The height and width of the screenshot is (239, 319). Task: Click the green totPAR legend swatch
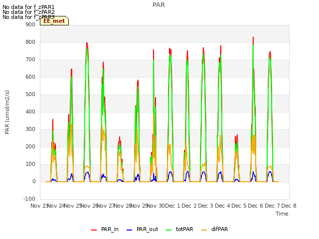[169, 230]
